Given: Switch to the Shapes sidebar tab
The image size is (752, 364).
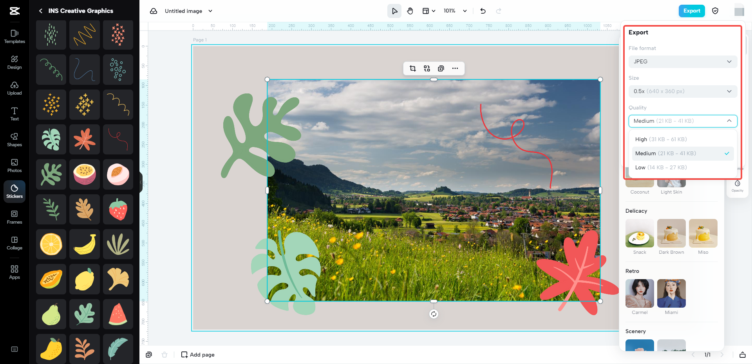Looking at the screenshot, I should pyautogui.click(x=14, y=140).
